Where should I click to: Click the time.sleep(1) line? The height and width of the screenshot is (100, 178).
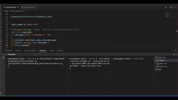click(23, 45)
